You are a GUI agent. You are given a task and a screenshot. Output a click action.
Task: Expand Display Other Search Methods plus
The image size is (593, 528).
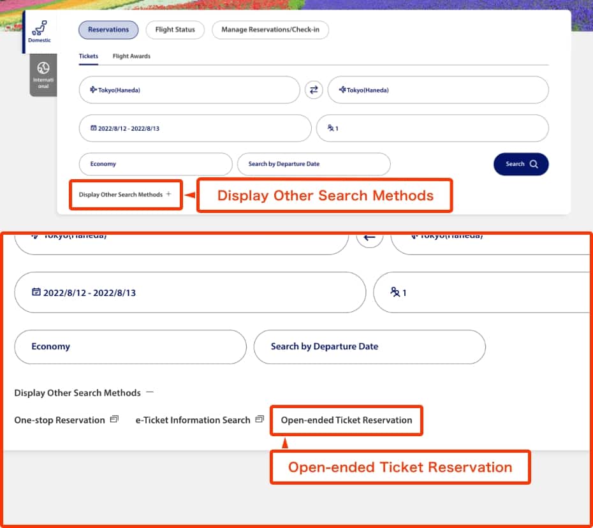pyautogui.click(x=168, y=194)
